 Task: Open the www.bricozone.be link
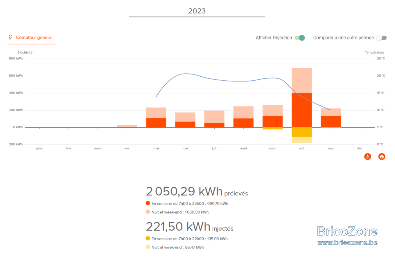click(347, 243)
